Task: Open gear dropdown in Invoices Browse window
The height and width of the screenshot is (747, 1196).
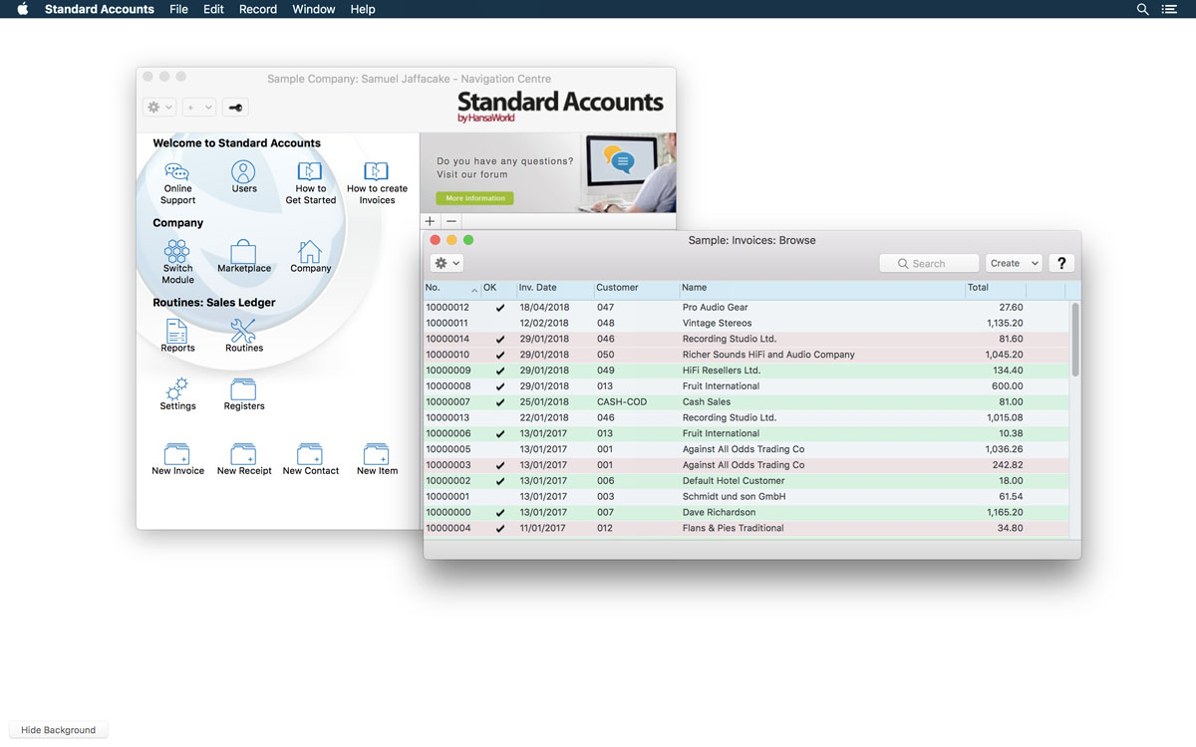Action: [x=447, y=263]
